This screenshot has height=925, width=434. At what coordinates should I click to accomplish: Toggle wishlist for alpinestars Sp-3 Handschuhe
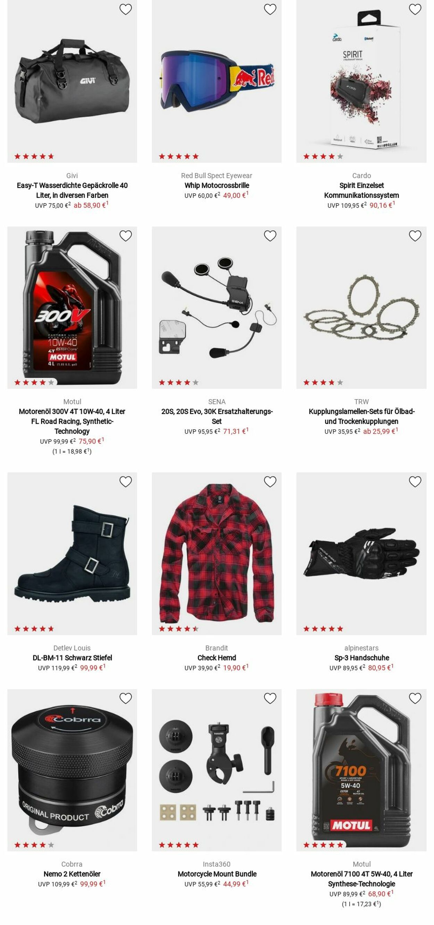pos(415,482)
